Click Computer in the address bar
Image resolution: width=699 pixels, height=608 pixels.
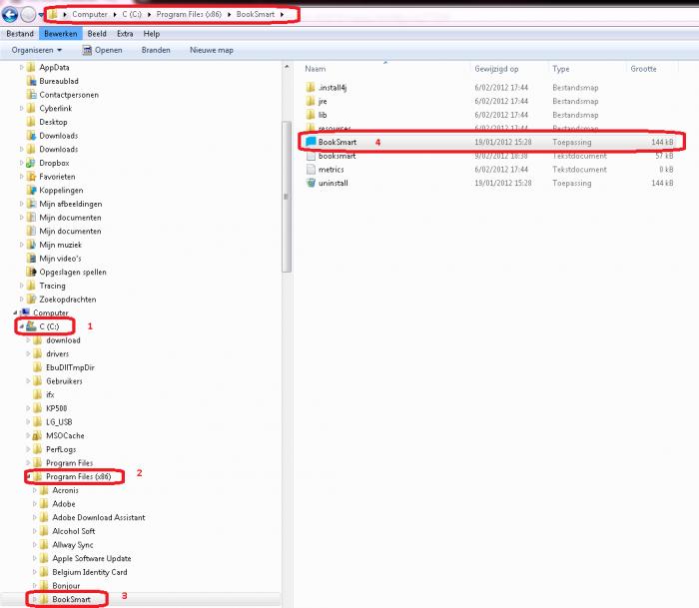tap(90, 14)
